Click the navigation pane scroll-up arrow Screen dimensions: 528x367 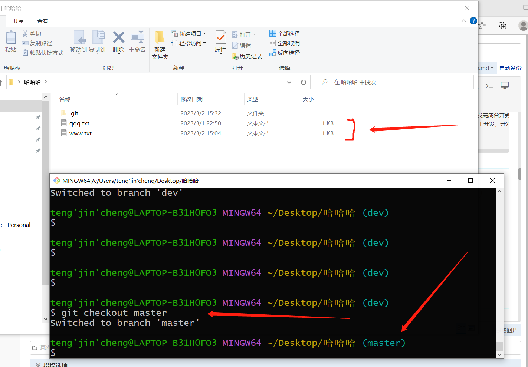[46, 97]
